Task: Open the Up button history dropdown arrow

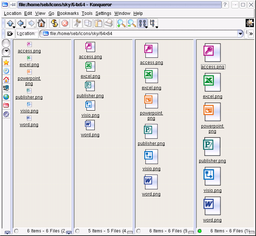Action: click(14, 27)
